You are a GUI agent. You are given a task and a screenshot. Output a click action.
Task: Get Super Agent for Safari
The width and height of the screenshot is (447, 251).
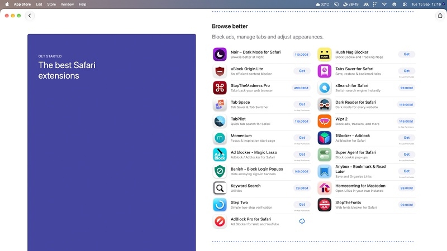407,155
